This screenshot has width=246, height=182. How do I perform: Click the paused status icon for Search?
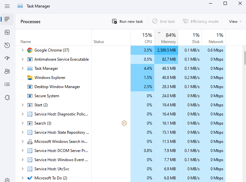click(x=124, y=123)
